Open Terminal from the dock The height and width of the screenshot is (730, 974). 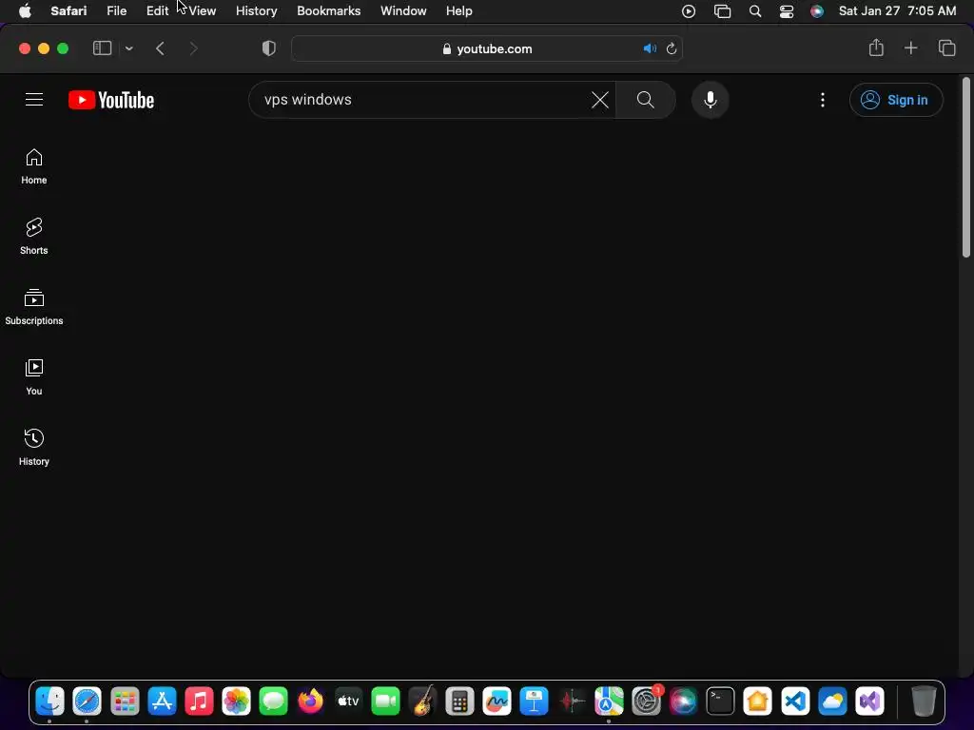[721, 701]
